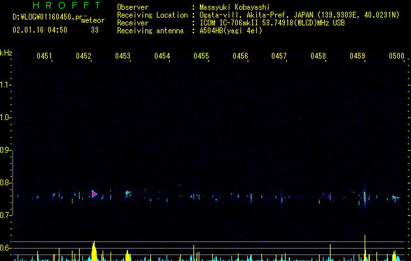411x261 pixels.
Task: Click the tall vertical echo at 0459
Action: pos(365,198)
